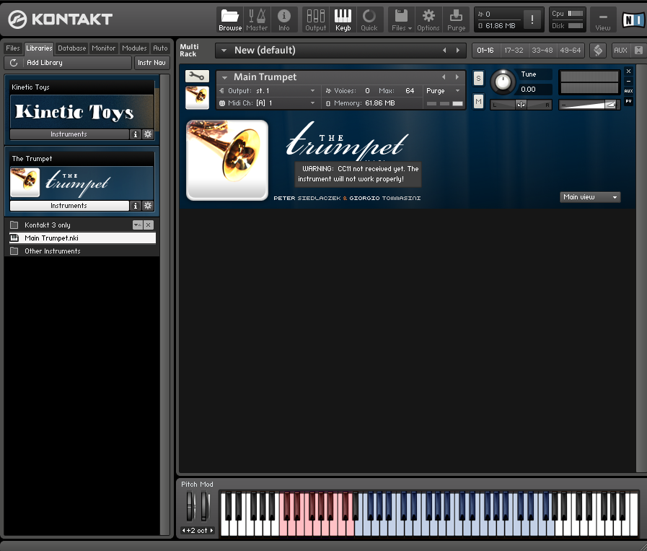Open the Main view dropdown
The height and width of the screenshot is (551, 647).
(590, 197)
